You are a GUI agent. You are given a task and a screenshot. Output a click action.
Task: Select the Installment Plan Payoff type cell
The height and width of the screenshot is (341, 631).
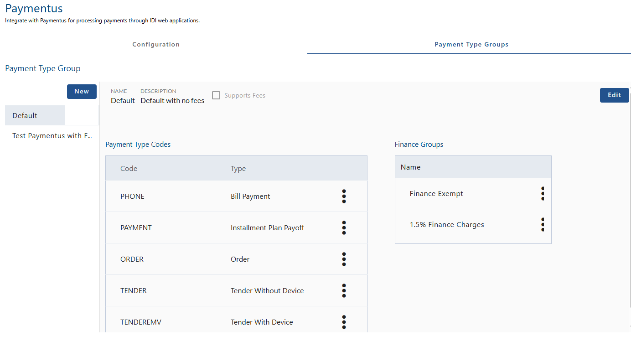pyautogui.click(x=267, y=227)
